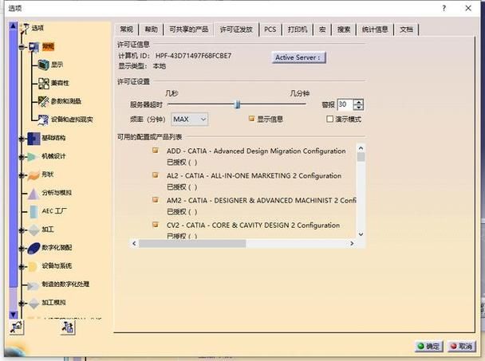
Task: Click the 形状 category icon
Action: [34, 175]
